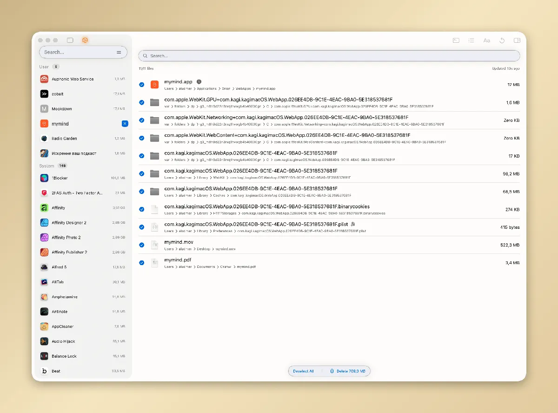This screenshot has width=558, height=413.
Task: Toggle the sidebar layout icon at top right
Action: pos(517,40)
